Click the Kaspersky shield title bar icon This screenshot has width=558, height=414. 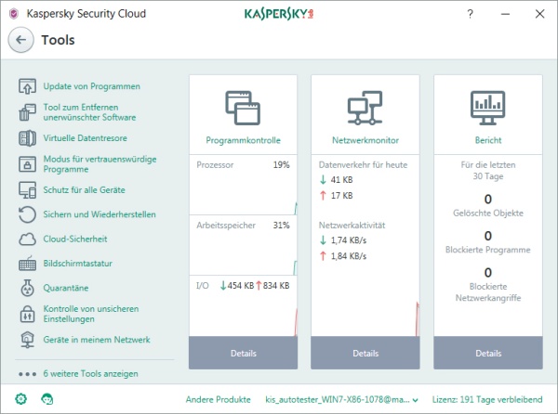(x=14, y=14)
